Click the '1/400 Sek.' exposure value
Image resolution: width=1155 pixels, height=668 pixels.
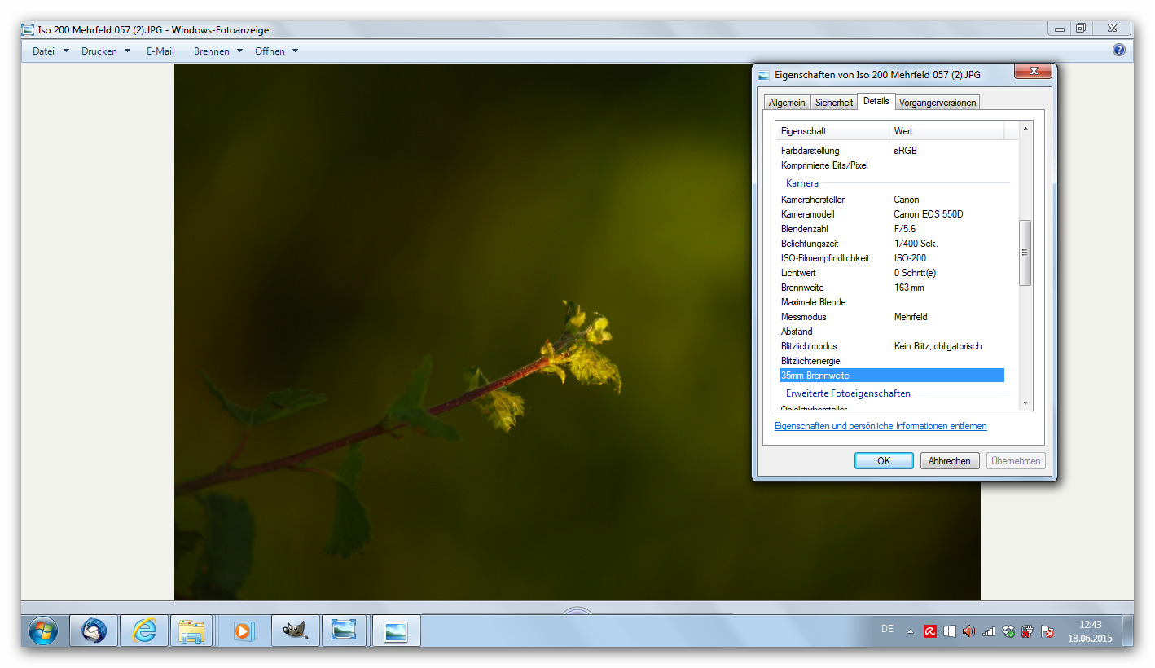(916, 244)
